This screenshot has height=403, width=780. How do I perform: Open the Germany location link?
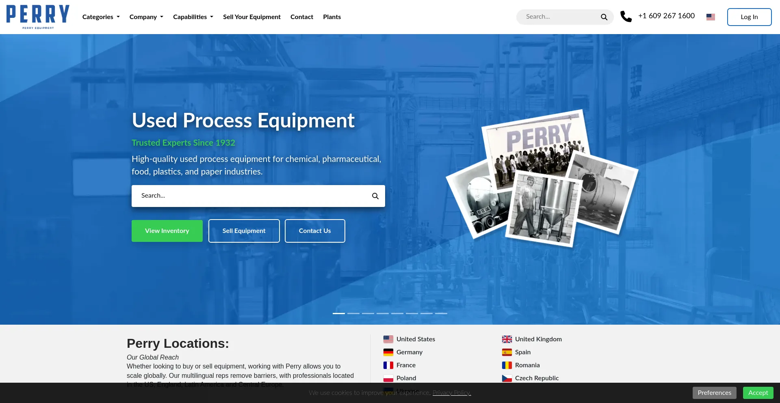(x=409, y=352)
